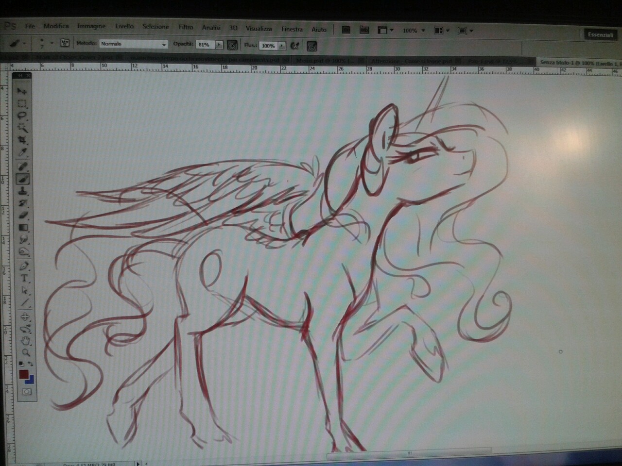The height and width of the screenshot is (466, 622).
Task: Toggle the brush panel button
Action: pos(65,43)
